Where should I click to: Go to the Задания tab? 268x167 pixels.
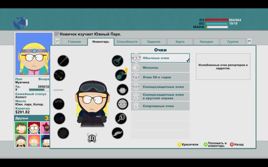point(153,42)
